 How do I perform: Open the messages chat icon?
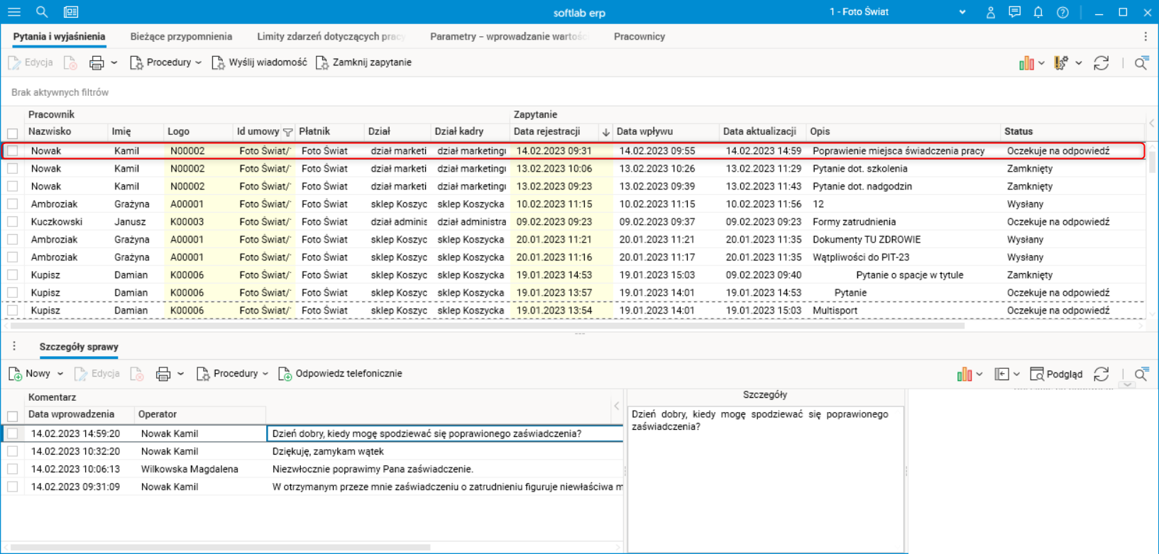coord(1014,12)
